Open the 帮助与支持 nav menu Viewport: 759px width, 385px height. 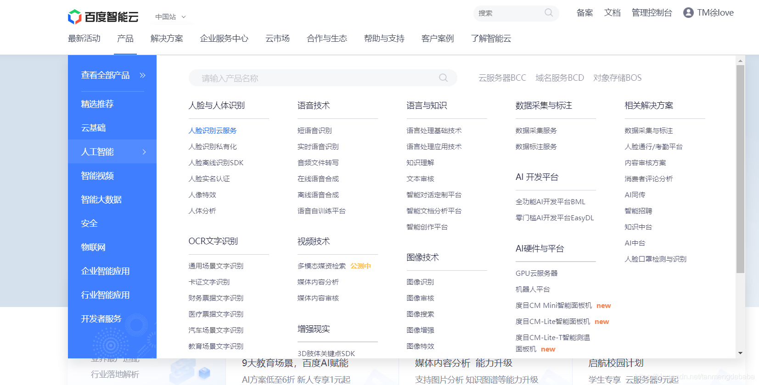click(384, 39)
